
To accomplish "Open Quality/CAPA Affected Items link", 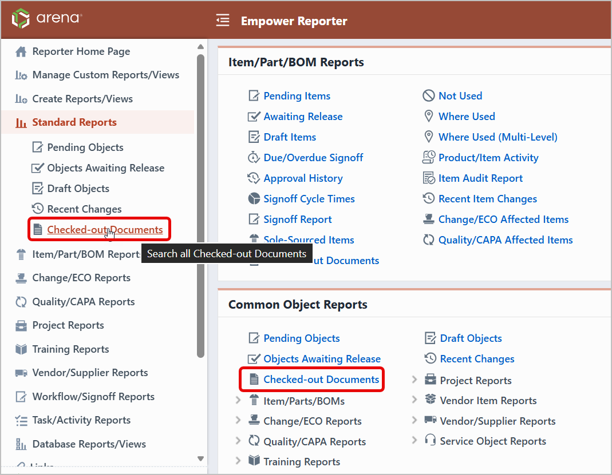I will point(506,240).
